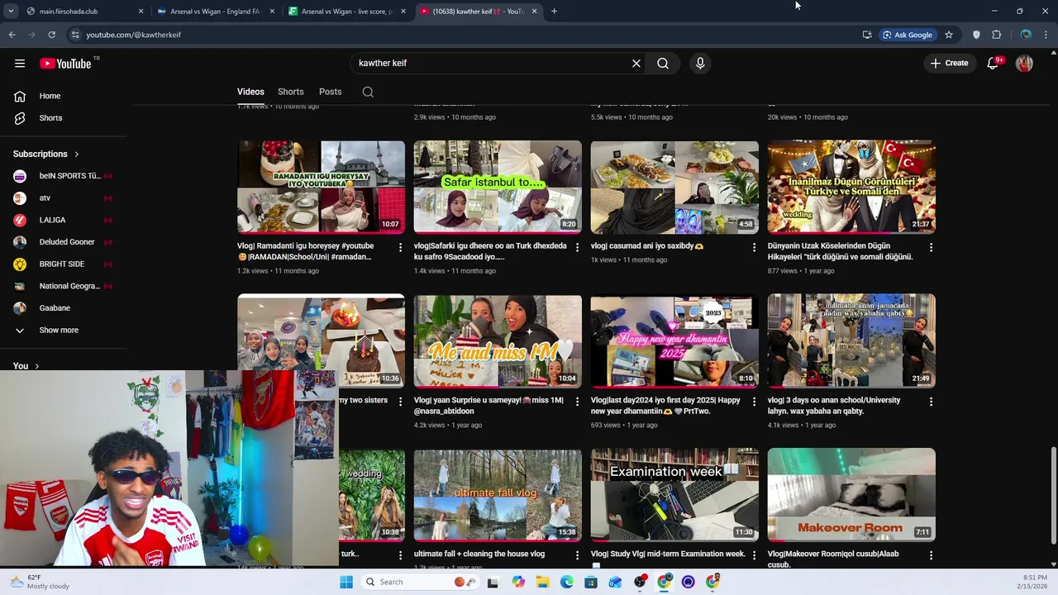
Task: Open the YouTube account avatar menu
Action: 1024,64
